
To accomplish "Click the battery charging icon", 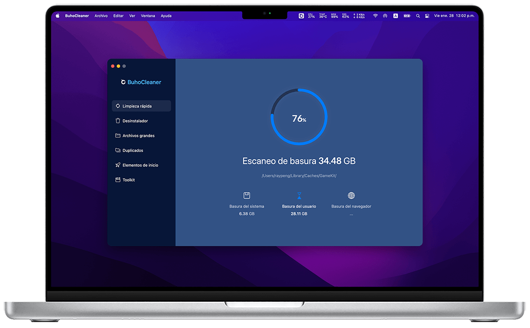I will (407, 16).
